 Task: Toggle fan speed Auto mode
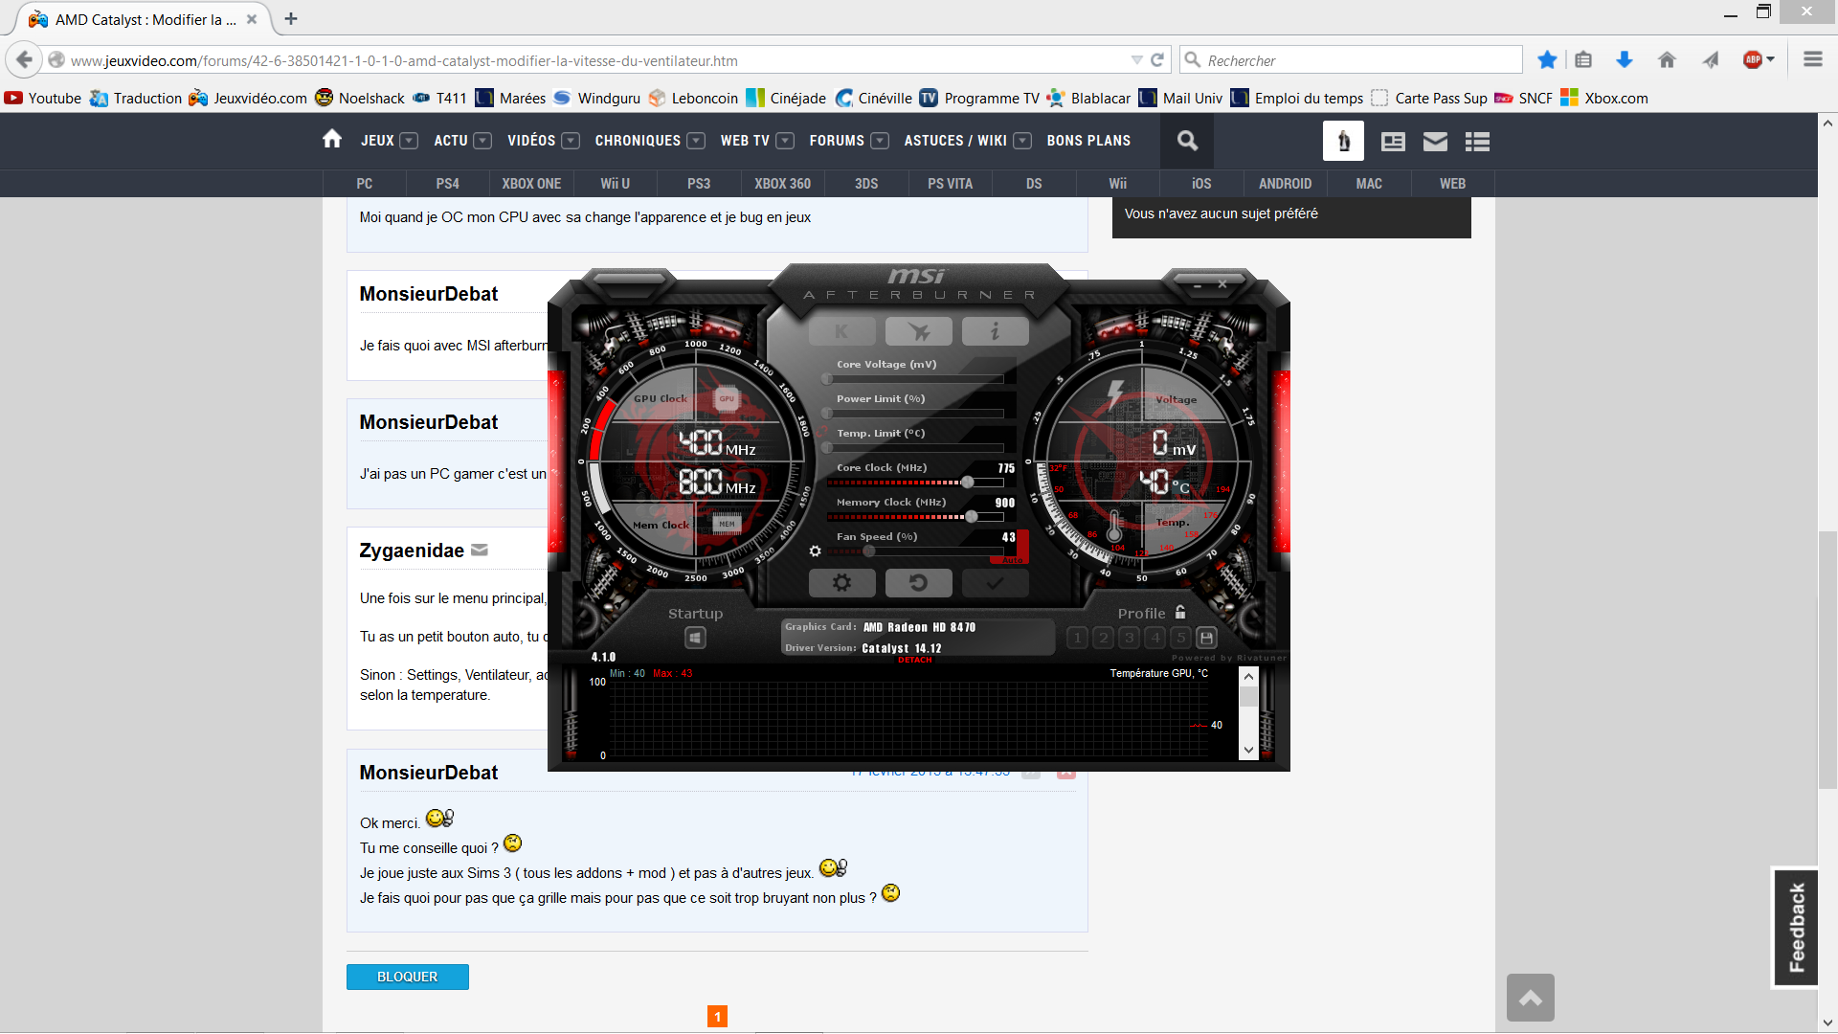1013,560
